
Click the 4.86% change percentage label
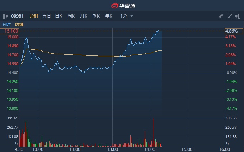[231, 31]
